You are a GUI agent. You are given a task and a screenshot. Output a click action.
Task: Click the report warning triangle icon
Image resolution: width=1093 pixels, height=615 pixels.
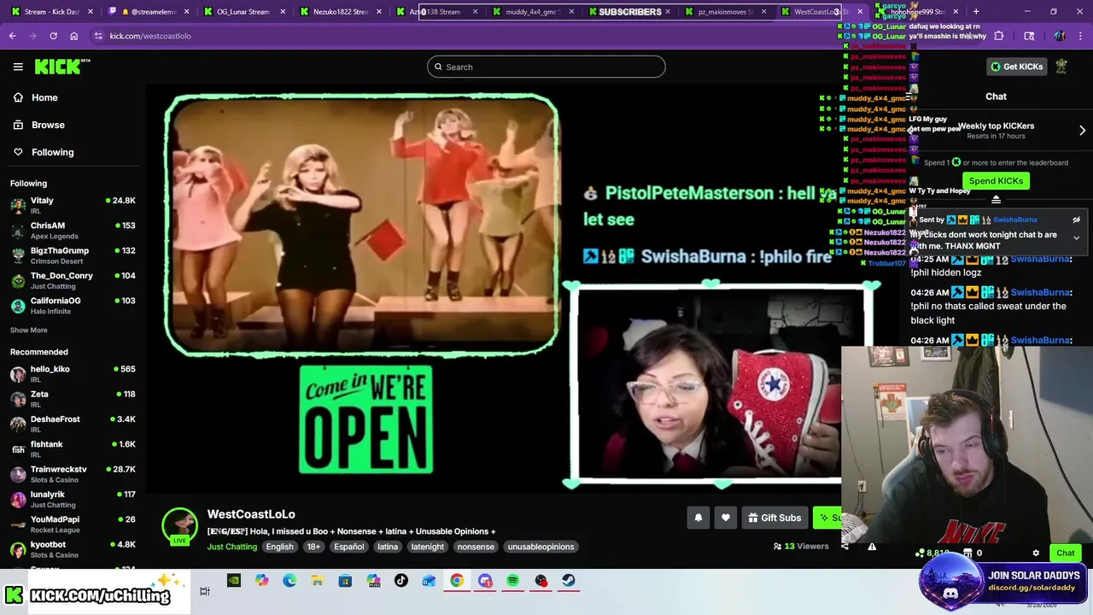(872, 547)
